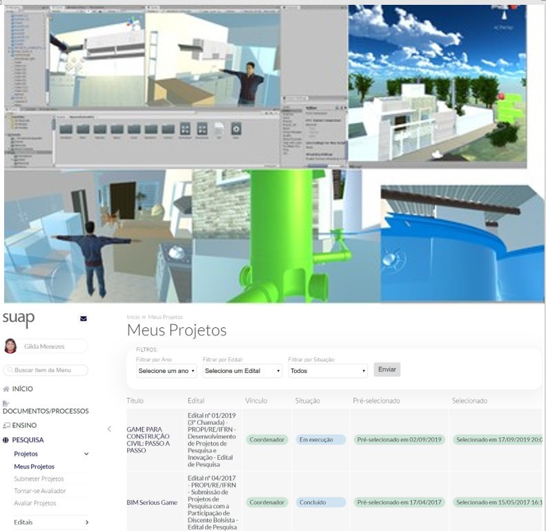Image resolution: width=546 pixels, height=531 pixels.
Task: Open the 'Todos' situation filter dropdown
Action: (328, 371)
